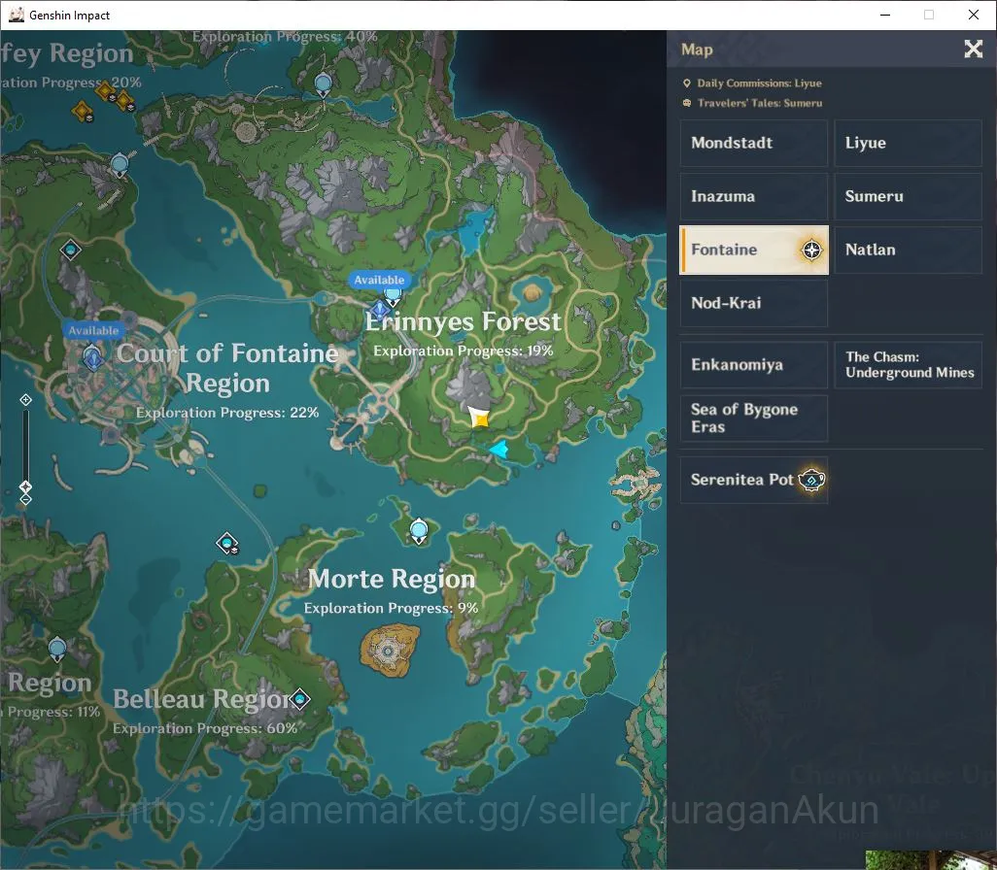Screen dimensions: 997x870
Task: Click the golden arena island below Morte Region
Action: point(390,651)
